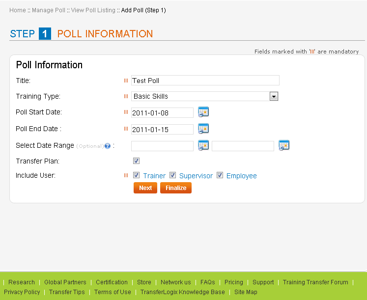Open View Poll Listing breadcrumb link
This screenshot has height=300, width=367.
93,10
